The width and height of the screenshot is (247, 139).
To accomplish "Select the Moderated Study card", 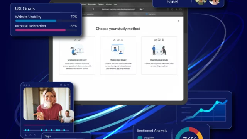I will 118,55.
